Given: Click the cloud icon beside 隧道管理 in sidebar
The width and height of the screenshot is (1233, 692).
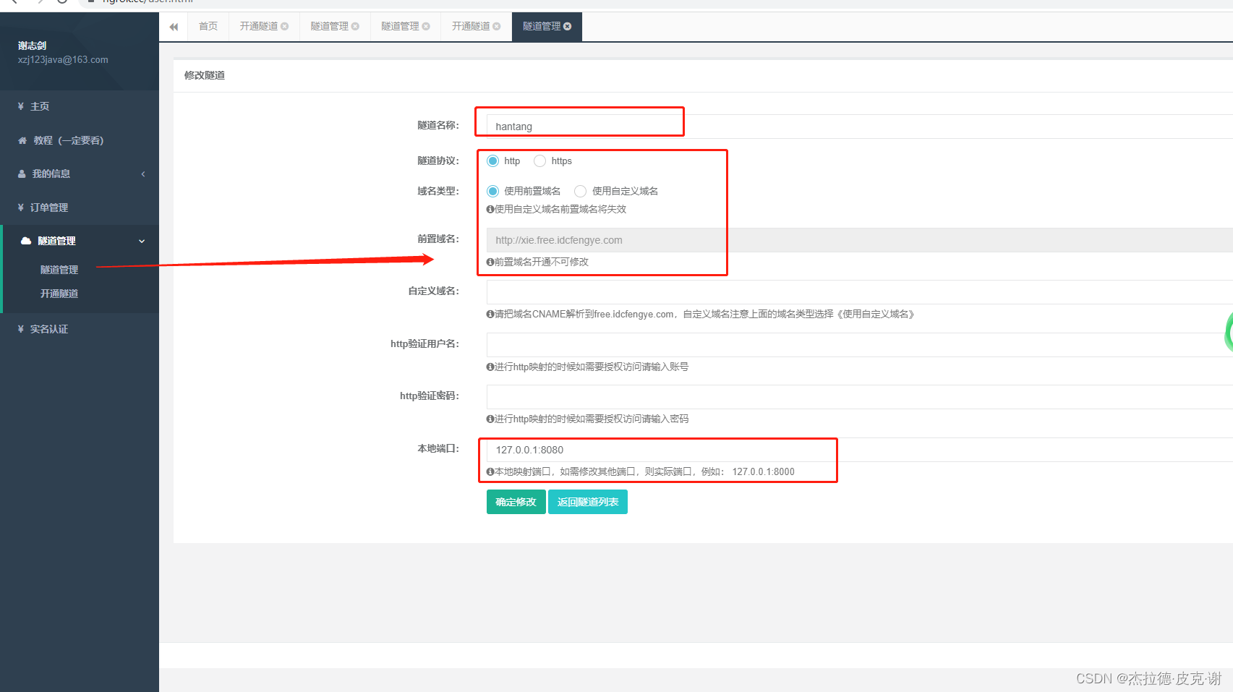Looking at the screenshot, I should click(26, 241).
